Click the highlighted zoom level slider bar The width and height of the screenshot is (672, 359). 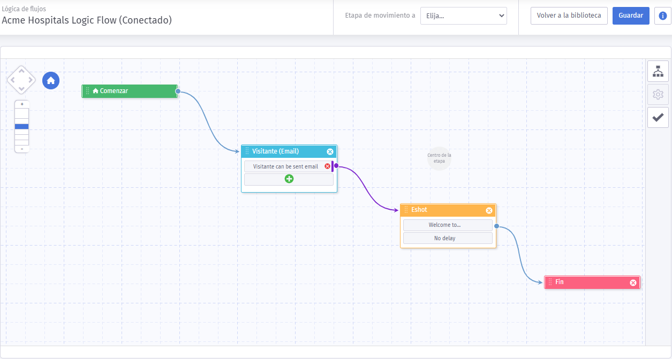22,126
